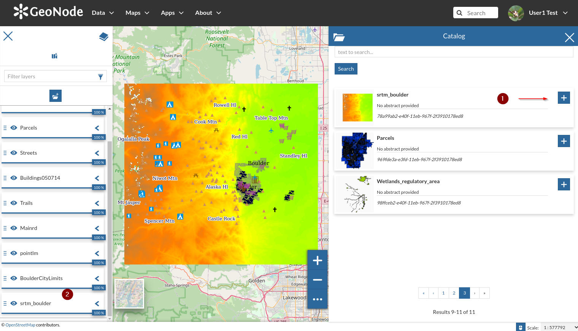Open more map options ellipsis button
The image size is (578, 331).
pyautogui.click(x=318, y=299)
